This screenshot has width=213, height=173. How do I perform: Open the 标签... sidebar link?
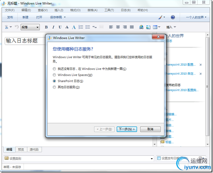[169, 142]
